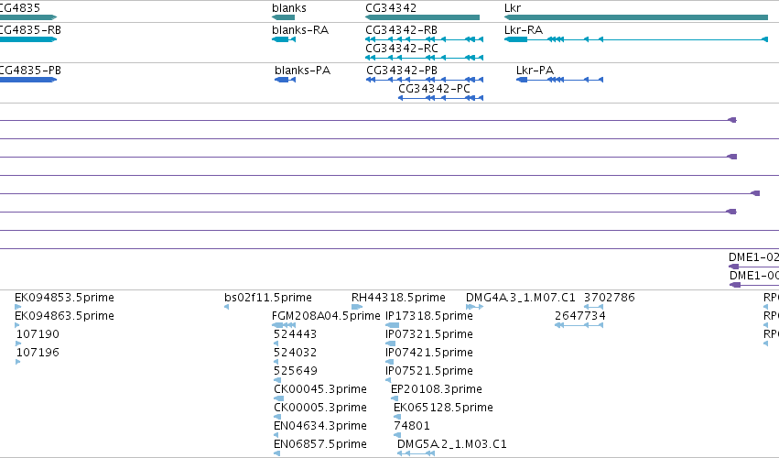Select the CG4835-PB protein label
The image size is (779, 458).
click(30, 71)
